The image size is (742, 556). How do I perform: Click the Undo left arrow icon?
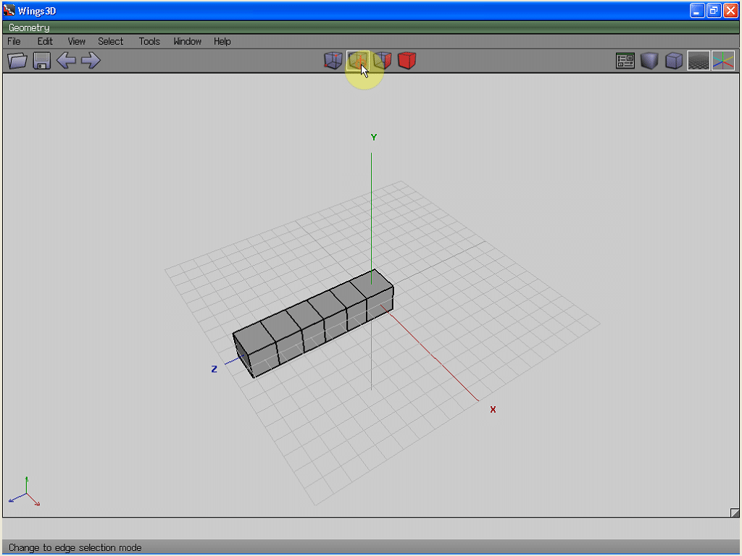(x=66, y=61)
